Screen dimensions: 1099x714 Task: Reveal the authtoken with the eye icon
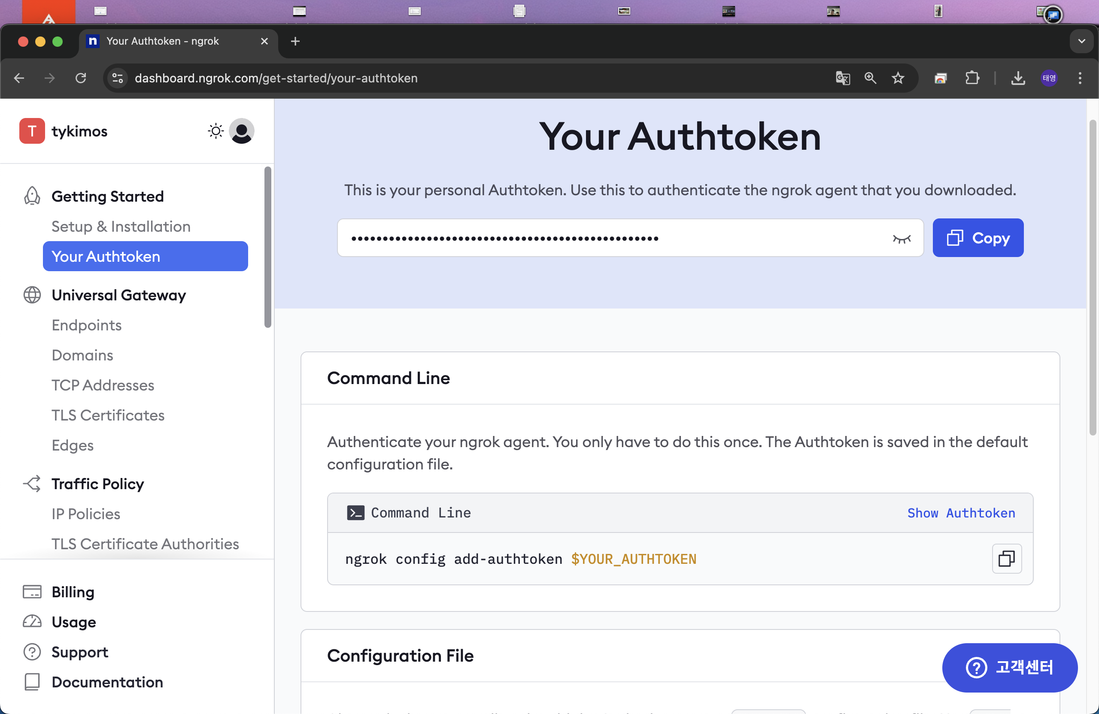tap(902, 239)
